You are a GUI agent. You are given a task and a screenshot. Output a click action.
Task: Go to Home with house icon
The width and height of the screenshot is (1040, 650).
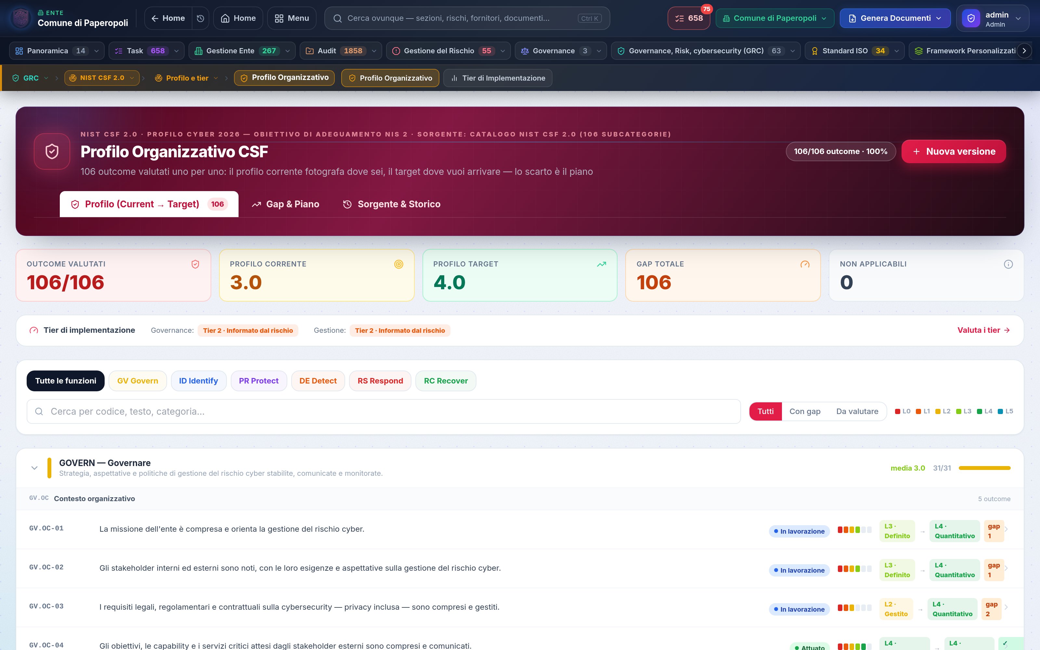pos(238,18)
